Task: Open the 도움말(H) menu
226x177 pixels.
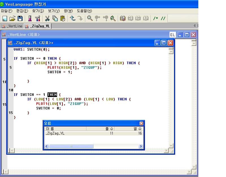Action: click(x=84, y=11)
